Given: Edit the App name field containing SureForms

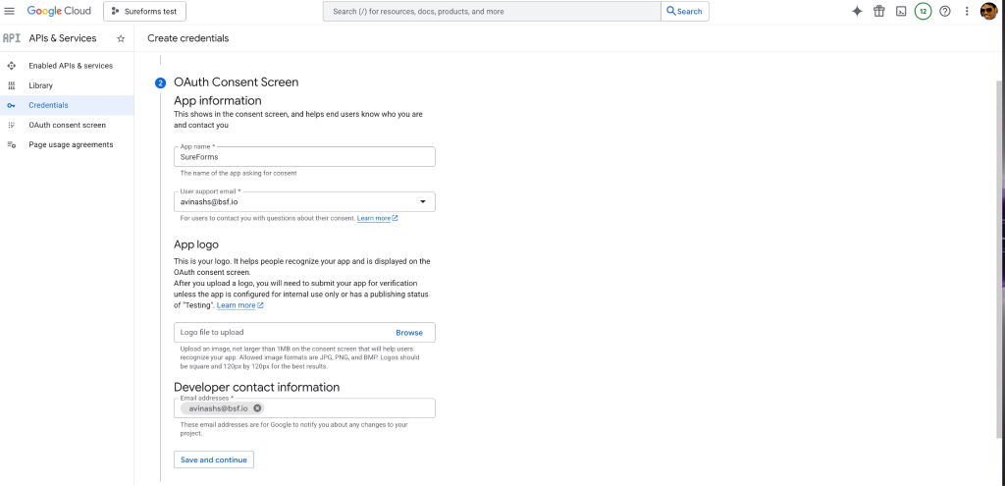Looking at the screenshot, I should click(x=304, y=156).
